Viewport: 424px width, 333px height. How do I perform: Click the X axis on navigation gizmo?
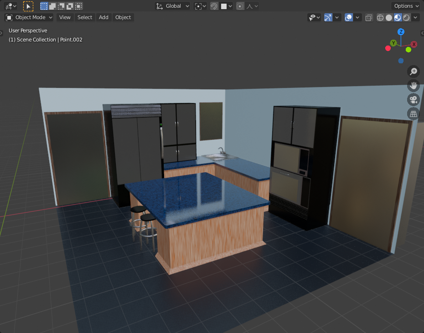[414, 44]
